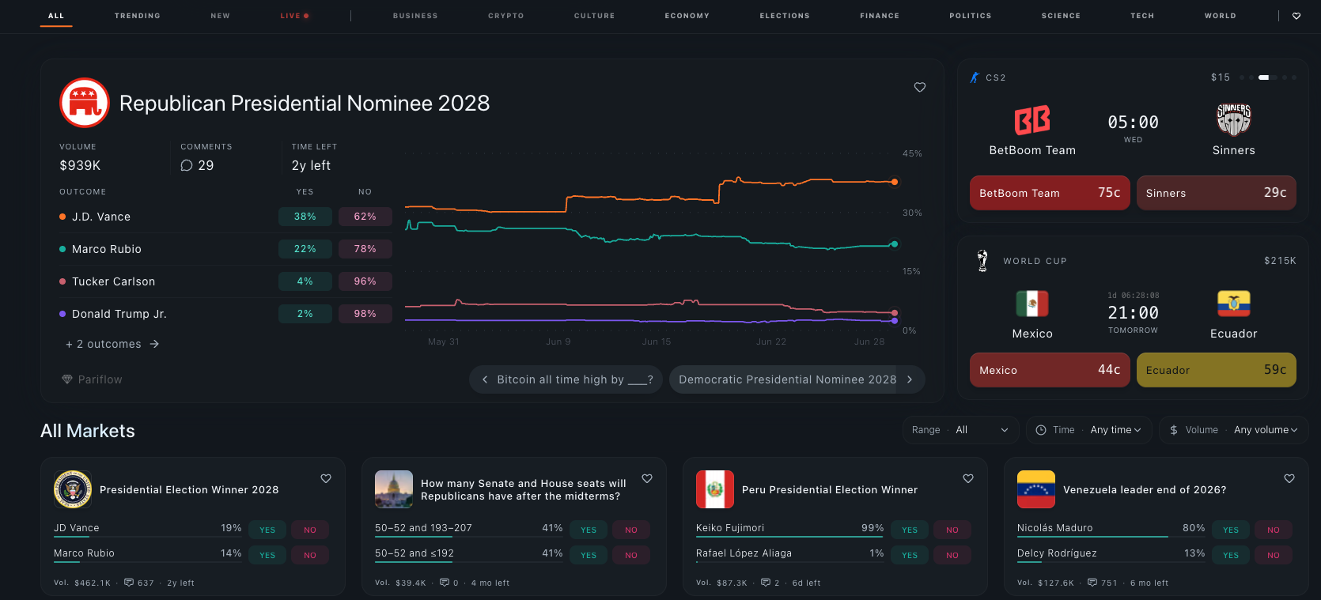Click YES for Keiko Fujimori

(910, 530)
